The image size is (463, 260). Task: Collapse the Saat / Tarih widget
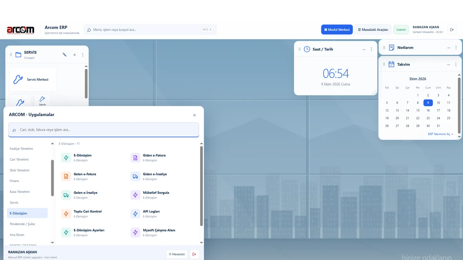click(x=364, y=49)
